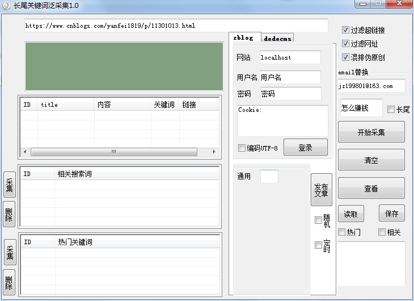Enable the 定时 checkbox
Viewport: 414px width, 301px height.
318,245
